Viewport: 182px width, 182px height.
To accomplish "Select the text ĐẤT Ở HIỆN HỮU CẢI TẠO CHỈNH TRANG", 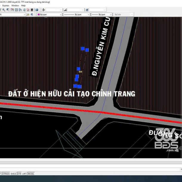I will pyautogui.click(x=72, y=94).
